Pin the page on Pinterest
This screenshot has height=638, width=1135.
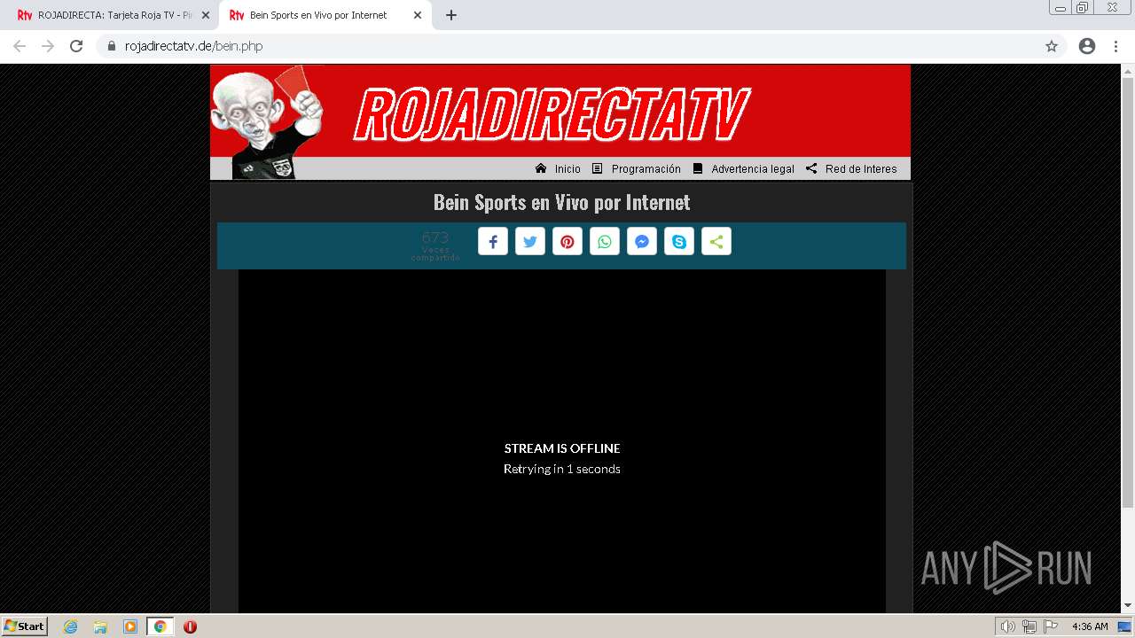click(567, 242)
